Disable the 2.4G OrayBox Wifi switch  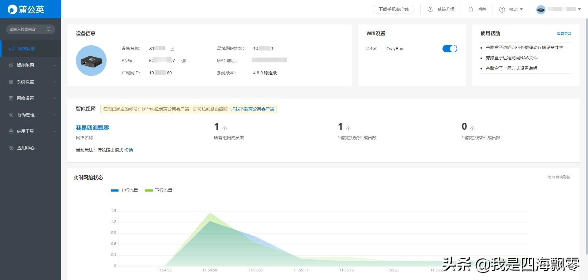click(450, 49)
